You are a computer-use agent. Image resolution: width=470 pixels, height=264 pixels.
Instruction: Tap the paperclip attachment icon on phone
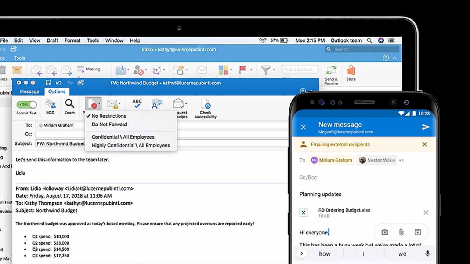click(401, 232)
